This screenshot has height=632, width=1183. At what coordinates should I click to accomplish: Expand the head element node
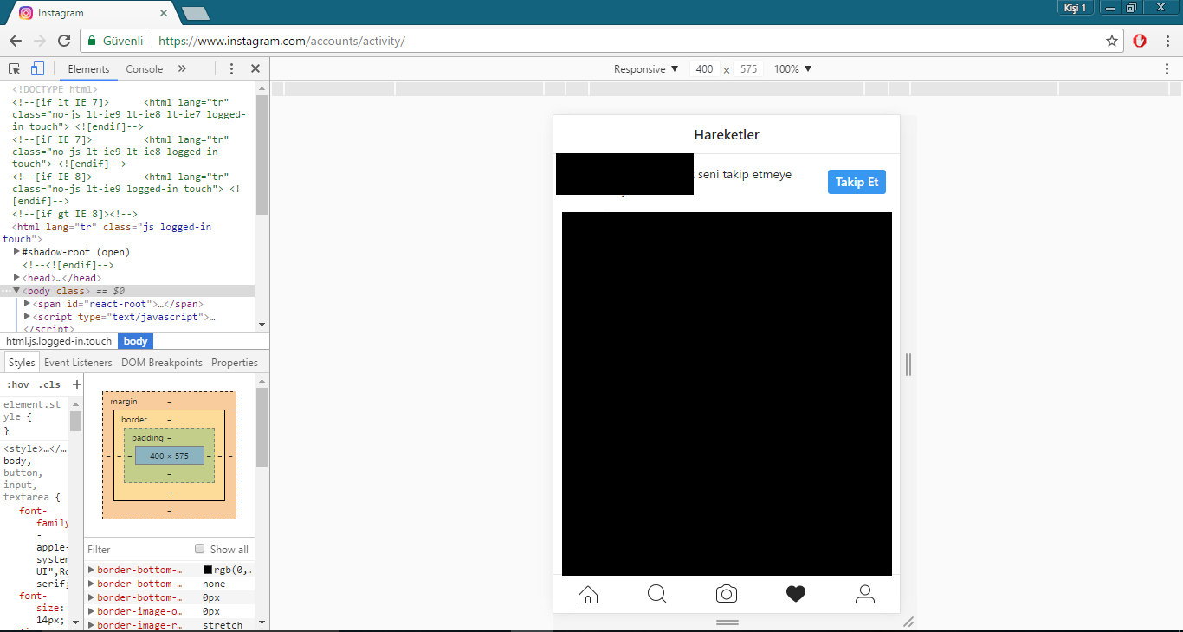16,278
